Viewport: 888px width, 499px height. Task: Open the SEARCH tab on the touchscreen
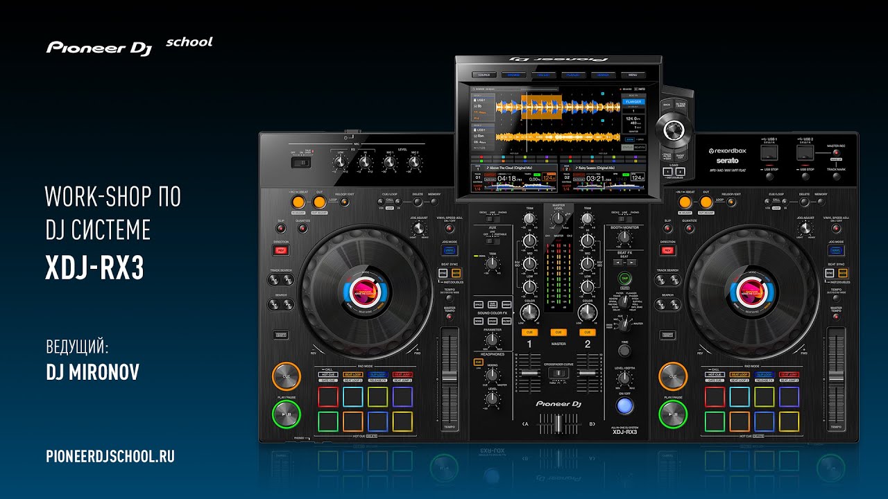point(603,74)
